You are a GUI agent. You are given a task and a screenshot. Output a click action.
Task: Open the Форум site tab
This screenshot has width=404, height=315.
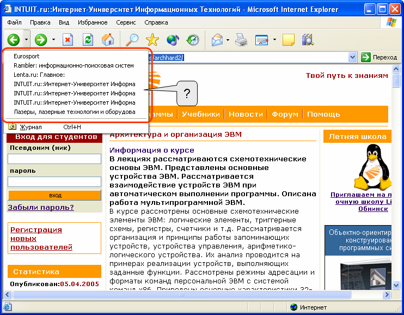pos(285,114)
